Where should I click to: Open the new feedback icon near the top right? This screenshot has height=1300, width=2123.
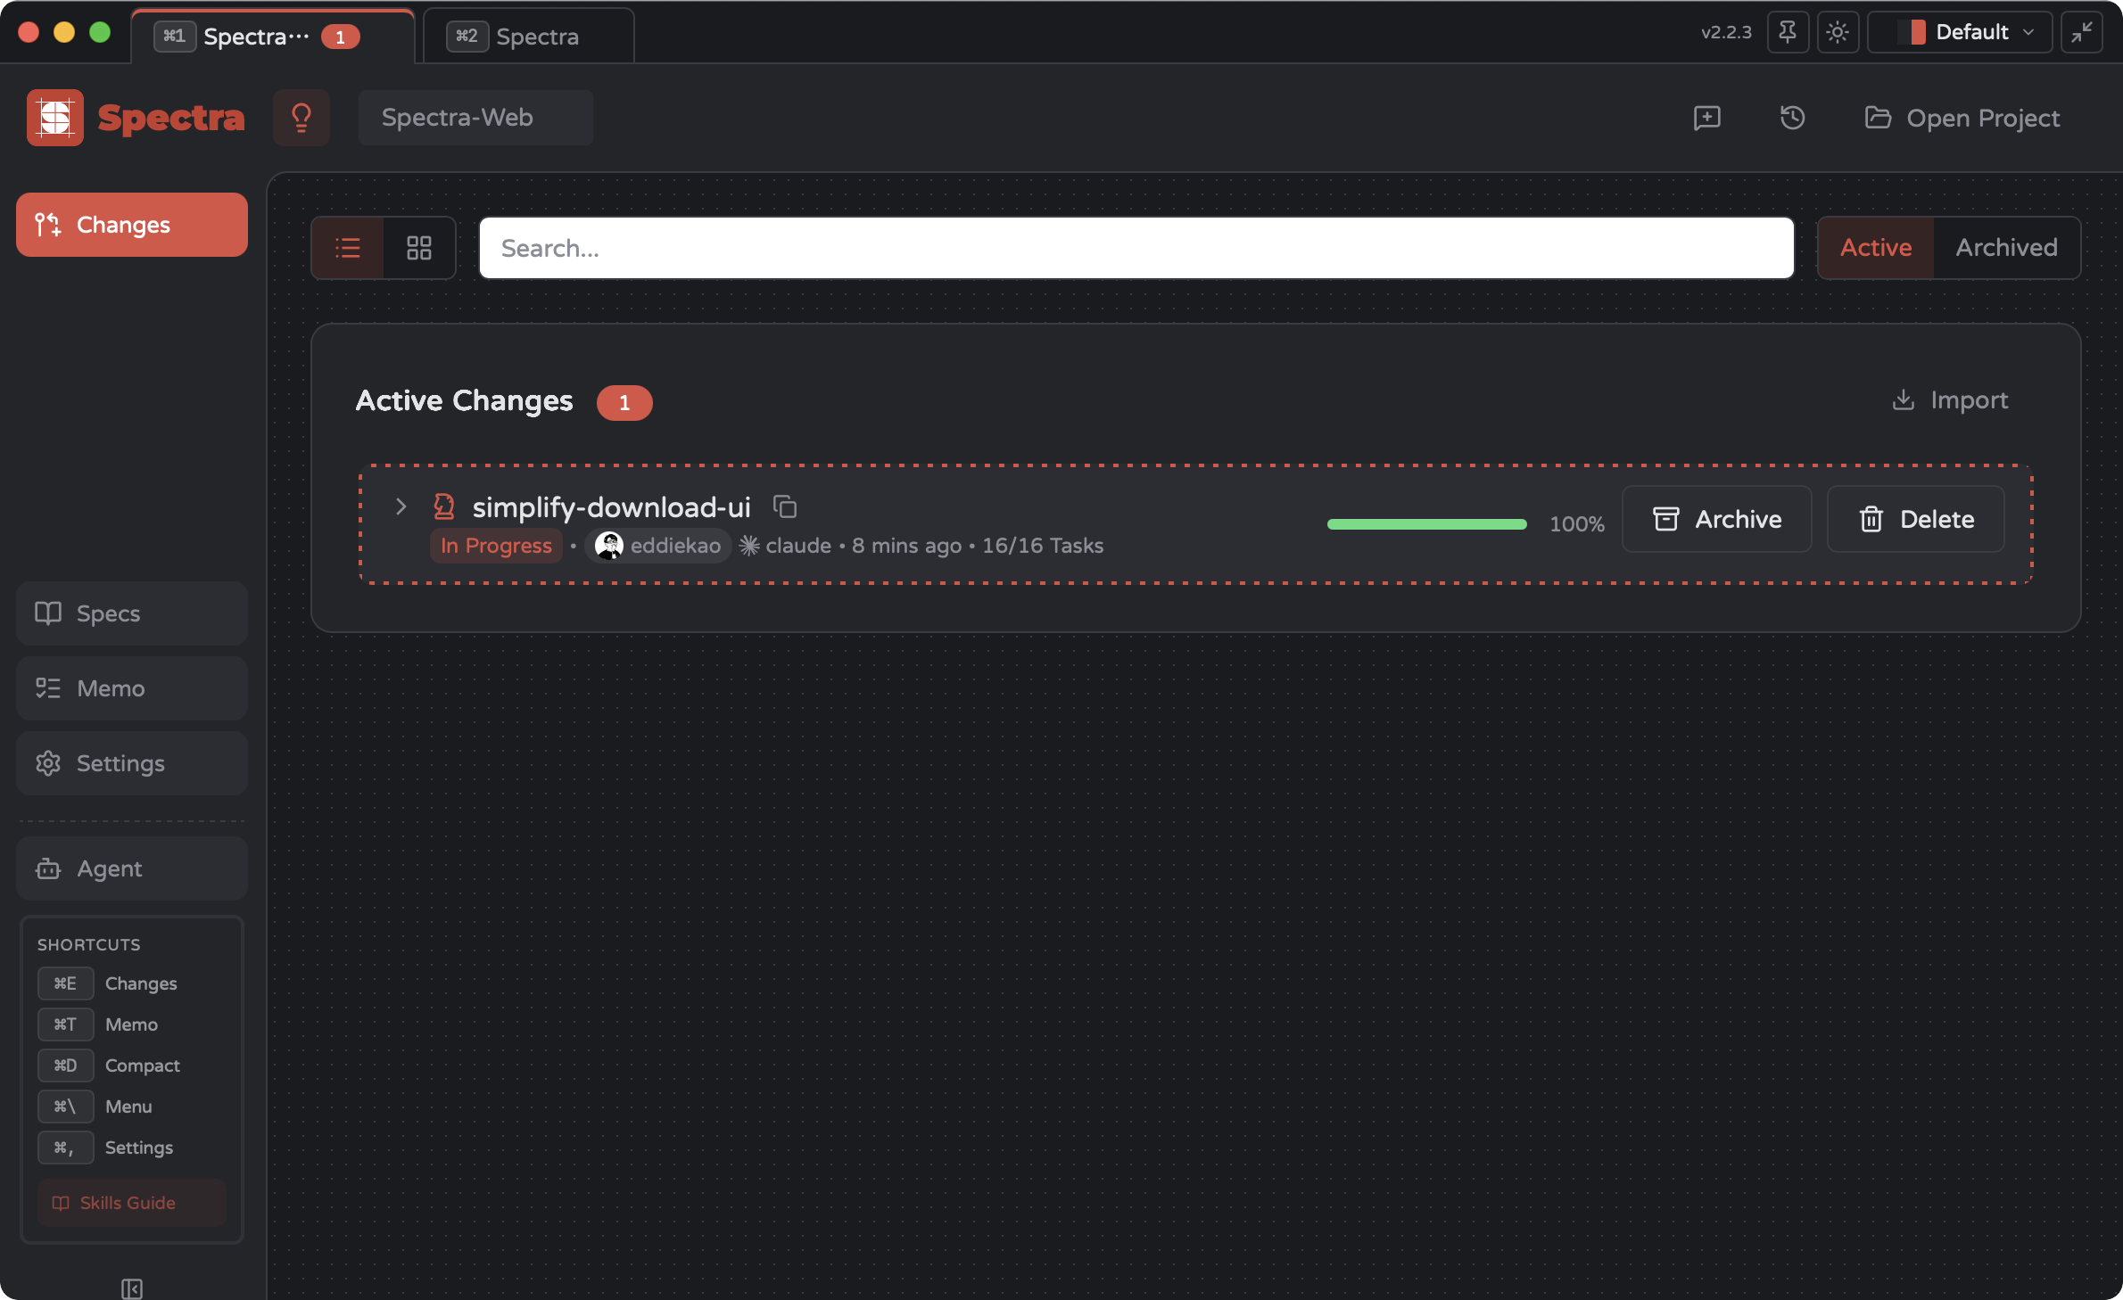click(x=1706, y=118)
